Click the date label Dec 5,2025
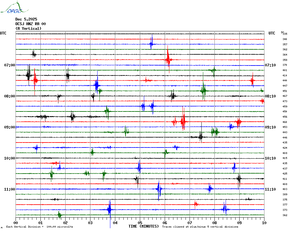The height and width of the screenshot is (231, 289). tap(26, 19)
